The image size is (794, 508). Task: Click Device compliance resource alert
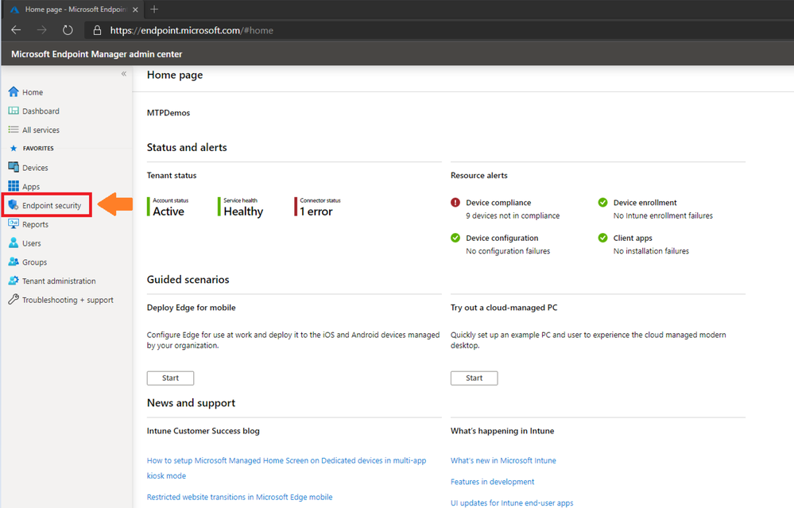pyautogui.click(x=498, y=203)
